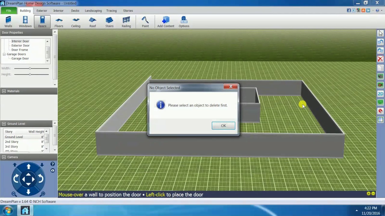Move camera forward with large up arrow

pos(28,166)
